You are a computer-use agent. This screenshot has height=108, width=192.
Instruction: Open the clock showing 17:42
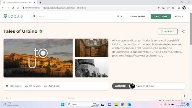pos(181,104)
